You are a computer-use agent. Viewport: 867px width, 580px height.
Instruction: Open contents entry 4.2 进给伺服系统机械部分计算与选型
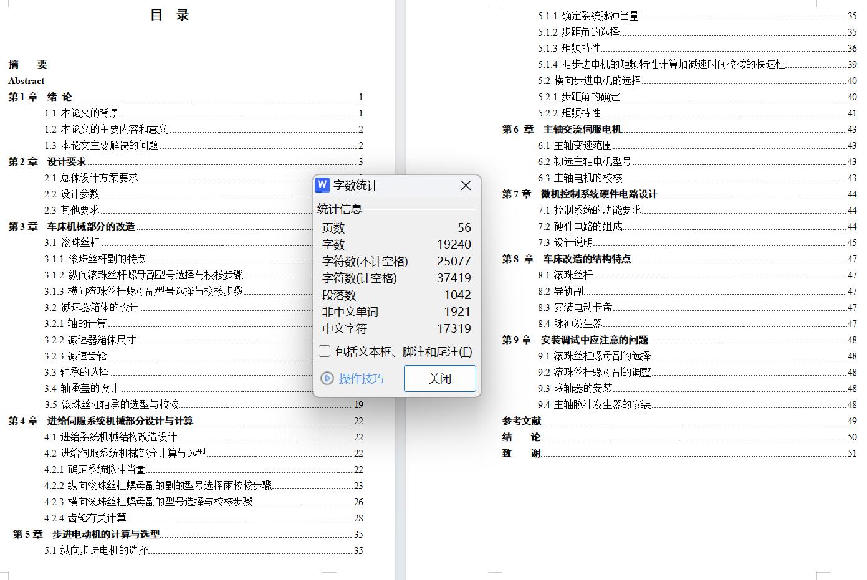point(204,453)
